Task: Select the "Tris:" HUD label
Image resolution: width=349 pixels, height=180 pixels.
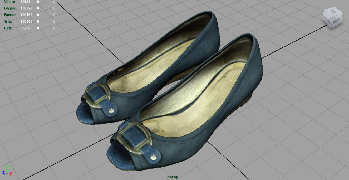Action: (x=8, y=21)
